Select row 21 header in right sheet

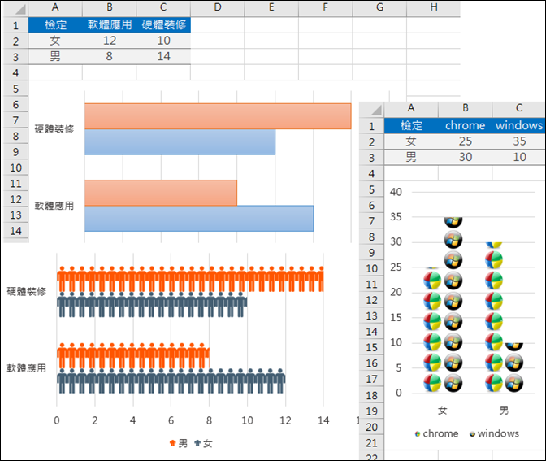click(x=371, y=443)
